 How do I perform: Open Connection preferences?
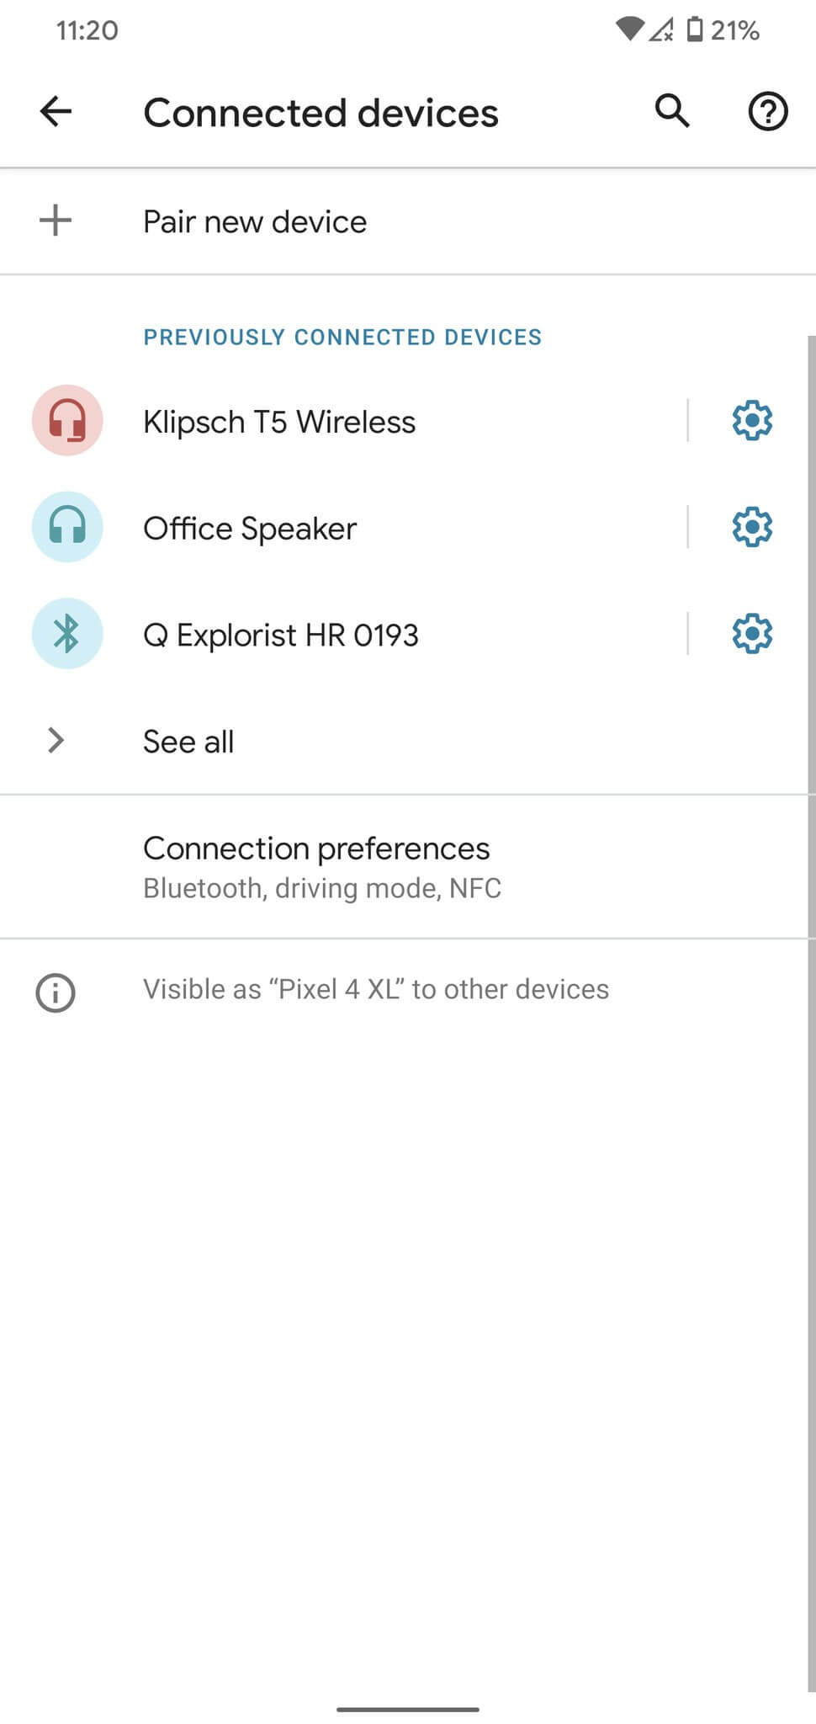[316, 866]
